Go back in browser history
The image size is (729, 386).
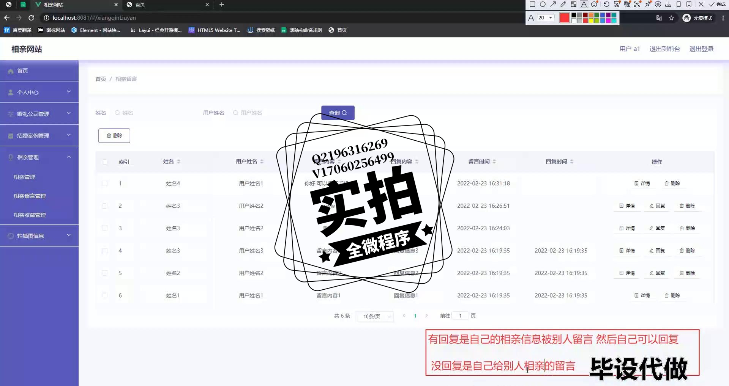pyautogui.click(x=7, y=18)
